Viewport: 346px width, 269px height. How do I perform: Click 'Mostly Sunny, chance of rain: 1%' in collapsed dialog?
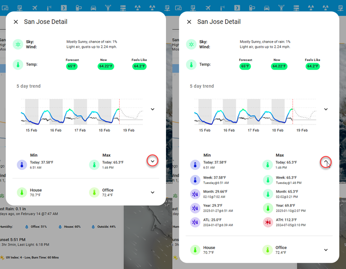pyautogui.click(x=92, y=42)
